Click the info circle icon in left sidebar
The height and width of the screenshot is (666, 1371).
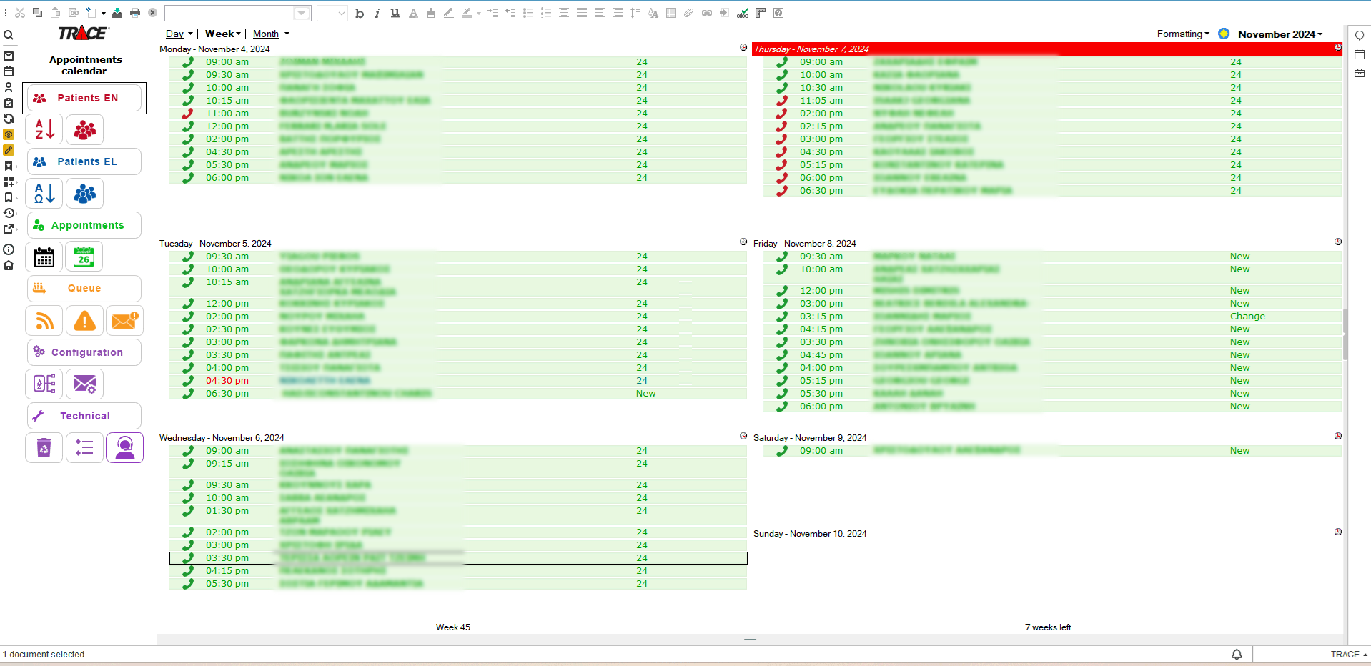pos(9,249)
